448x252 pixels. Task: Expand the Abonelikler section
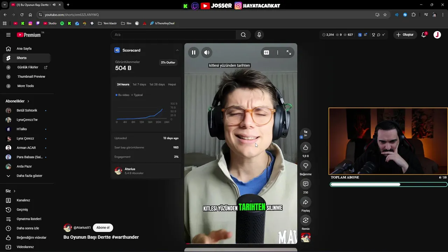coord(17,101)
